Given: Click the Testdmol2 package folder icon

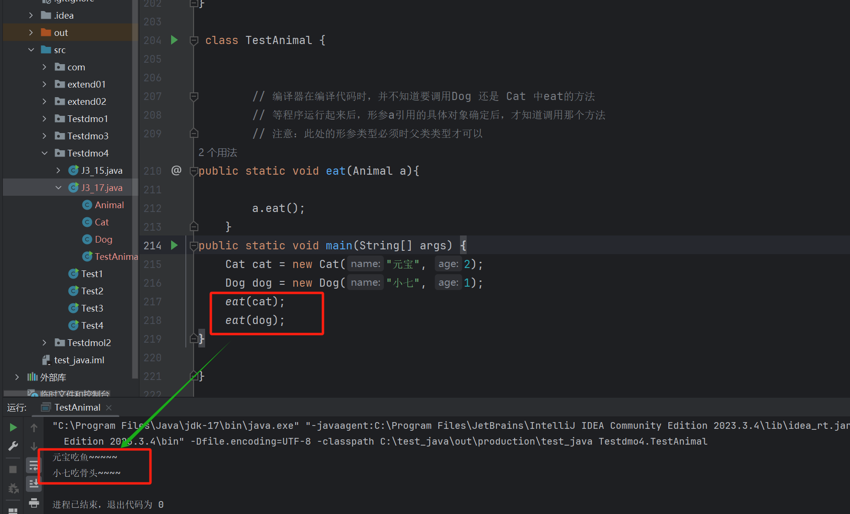Looking at the screenshot, I should 59,343.
